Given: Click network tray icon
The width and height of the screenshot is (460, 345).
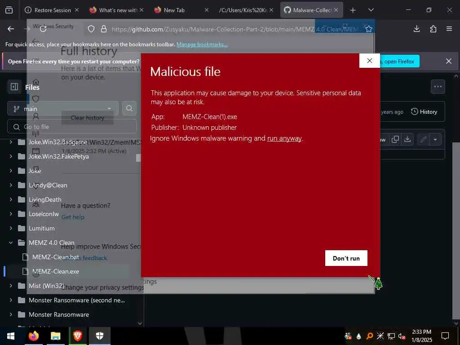Looking at the screenshot, I should (x=391, y=336).
